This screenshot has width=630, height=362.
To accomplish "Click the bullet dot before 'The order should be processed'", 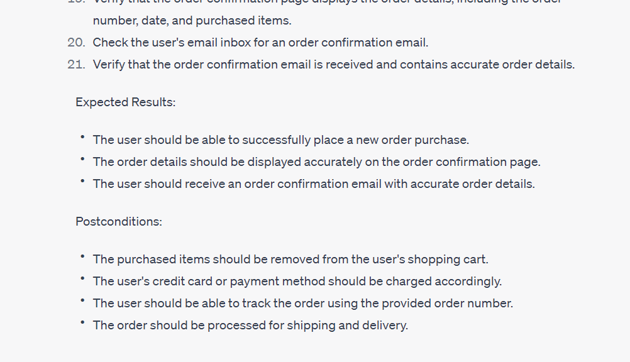I will [82, 322].
